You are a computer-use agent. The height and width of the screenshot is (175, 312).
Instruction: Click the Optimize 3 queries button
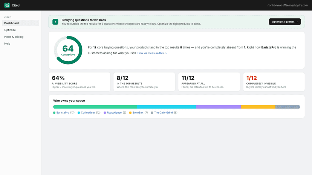coord(285,22)
